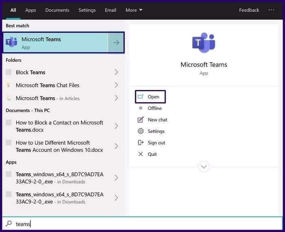Click the Sign out icon
The image size is (285, 232).
(x=141, y=142)
